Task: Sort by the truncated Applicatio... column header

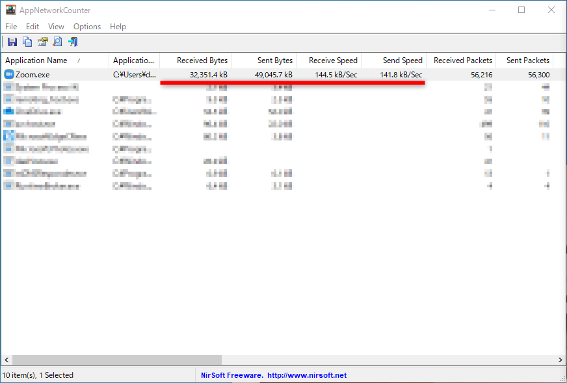Action: tap(134, 60)
